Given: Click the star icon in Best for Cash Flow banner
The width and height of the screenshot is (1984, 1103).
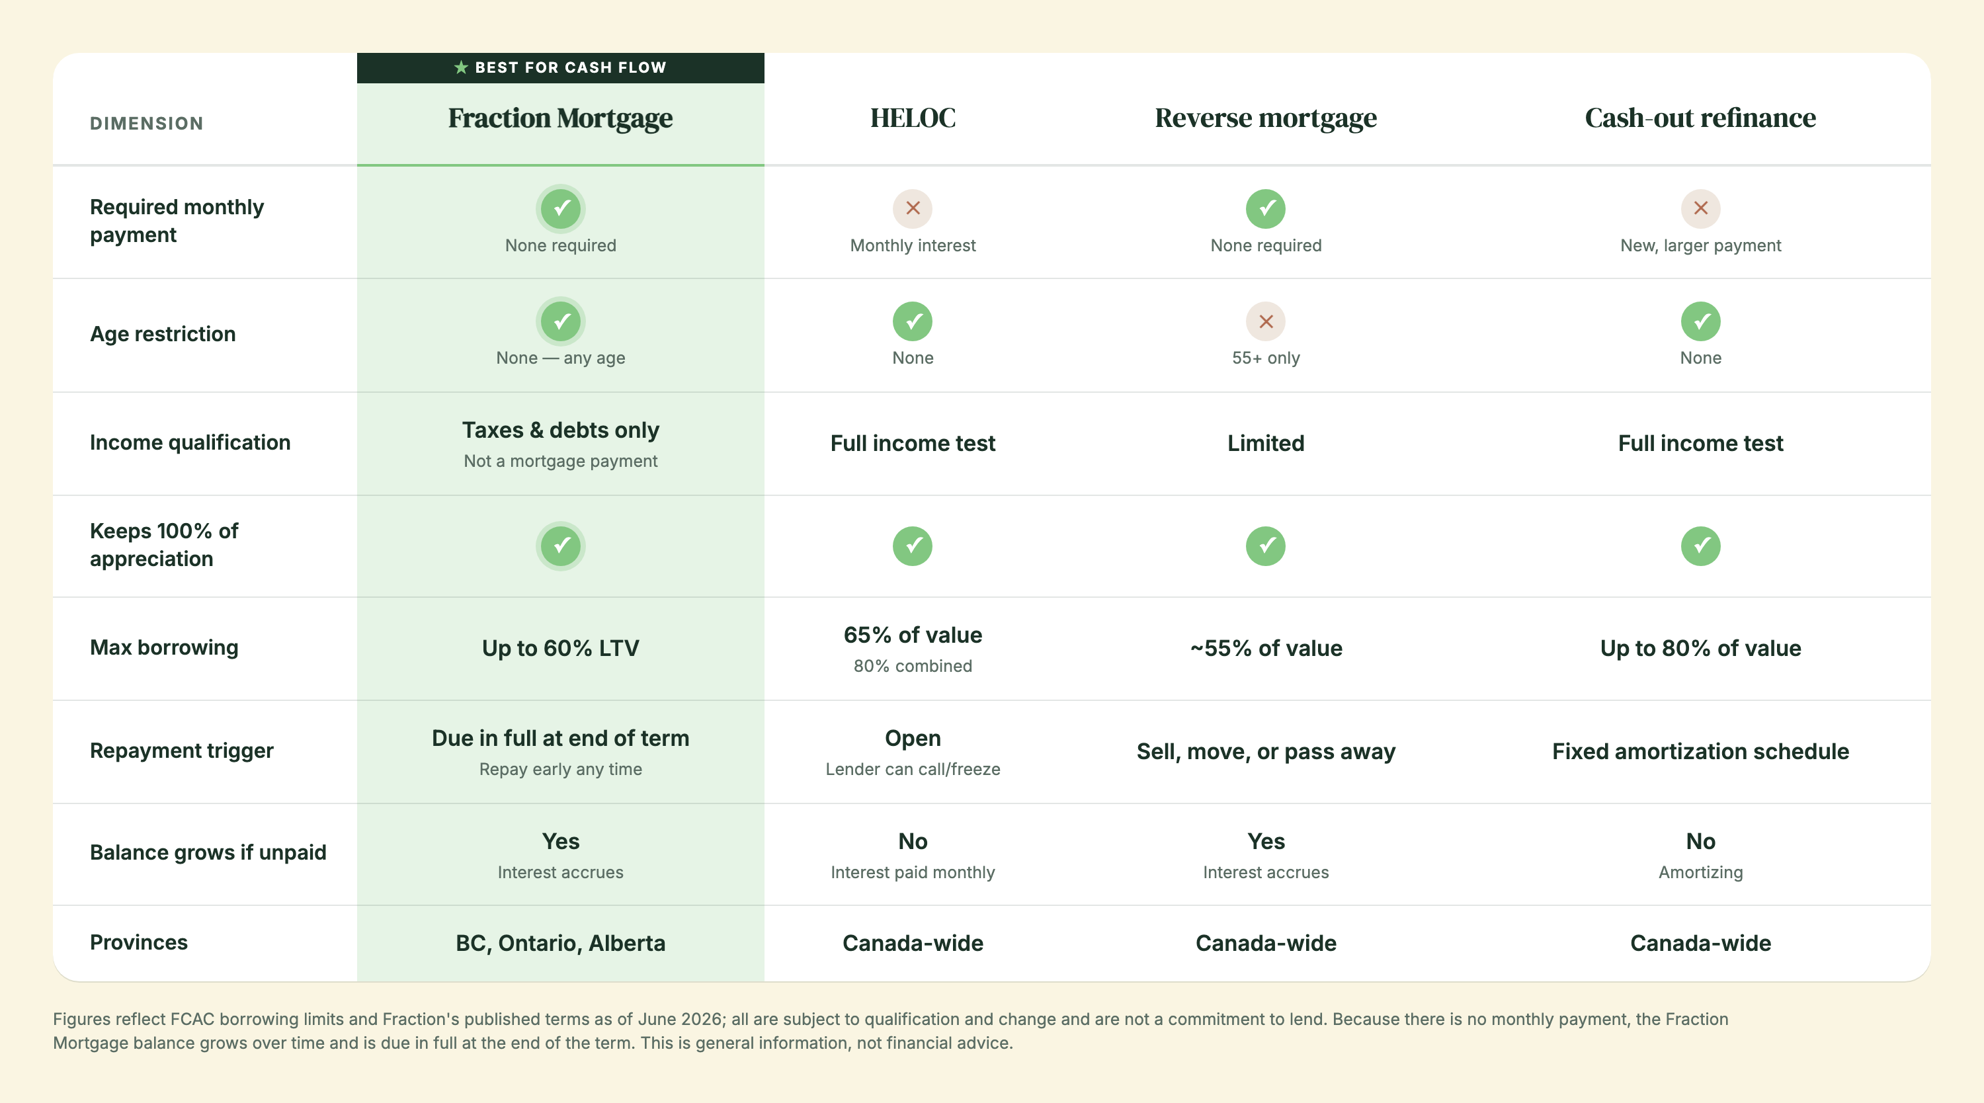Looking at the screenshot, I should pyautogui.click(x=460, y=68).
